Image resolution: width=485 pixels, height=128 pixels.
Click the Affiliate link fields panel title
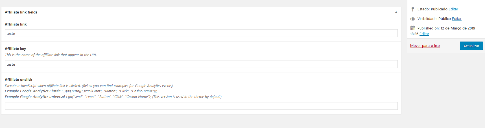[21, 12]
